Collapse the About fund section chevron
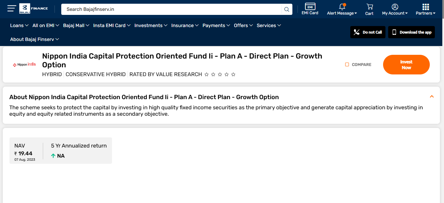This screenshot has width=444, height=203. (431, 96)
